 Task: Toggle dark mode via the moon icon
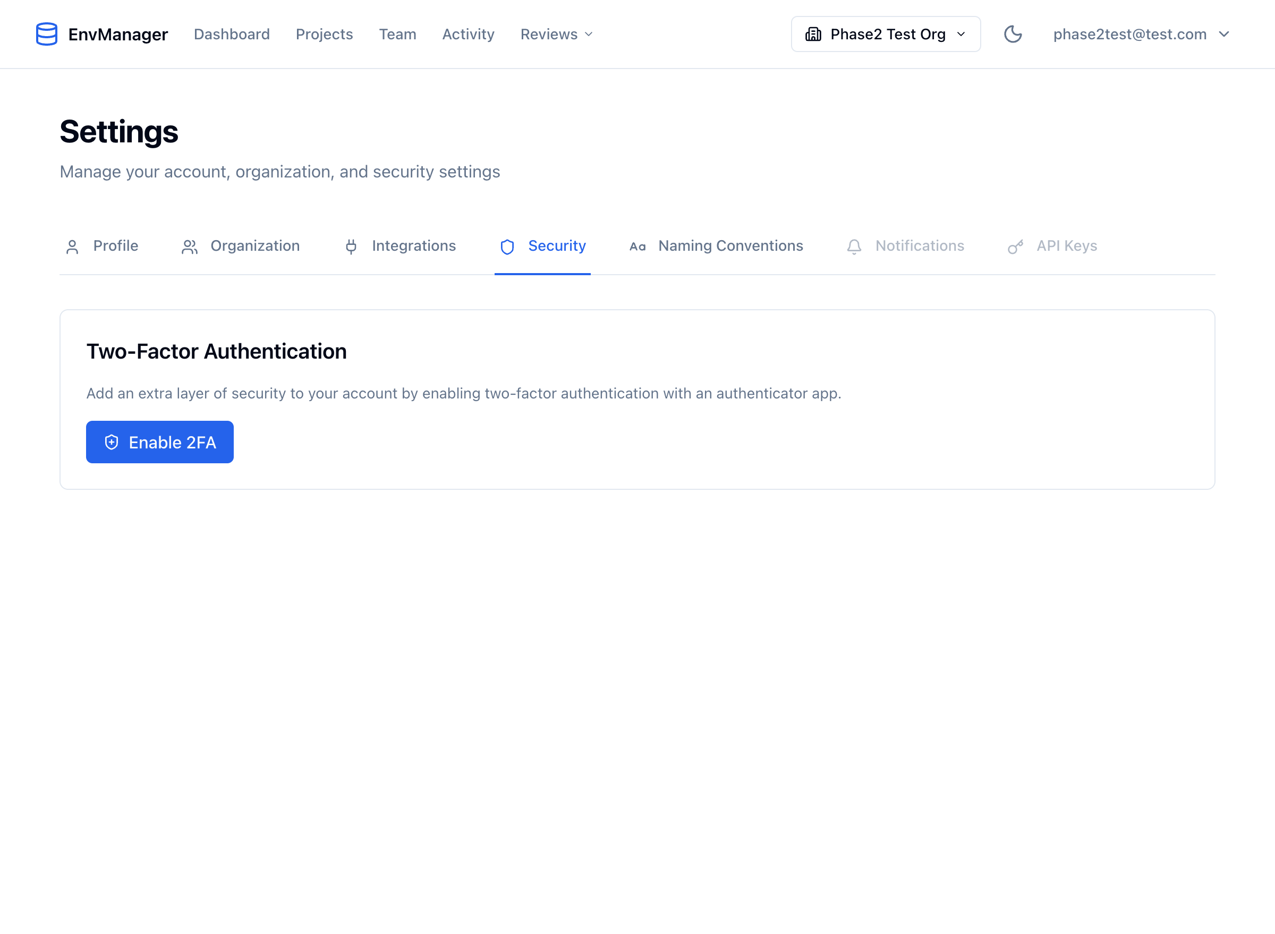click(1014, 34)
